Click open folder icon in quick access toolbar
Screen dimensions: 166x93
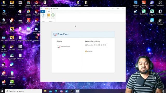(47, 9)
